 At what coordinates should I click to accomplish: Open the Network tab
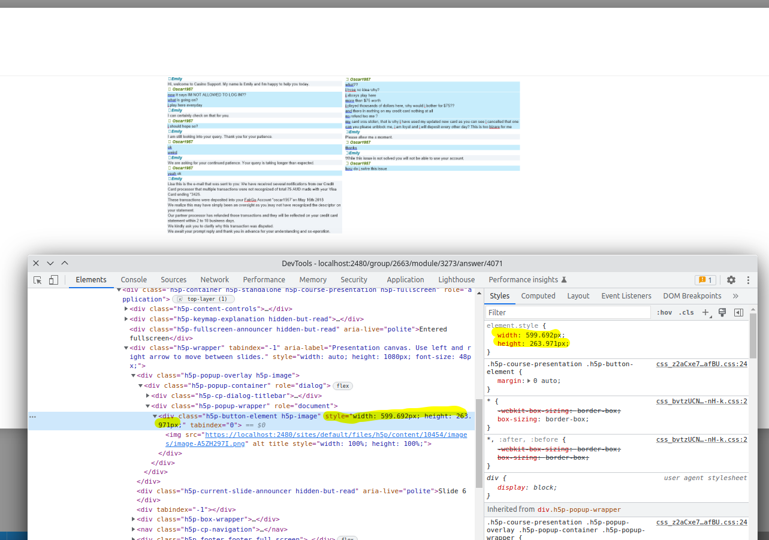click(x=215, y=280)
